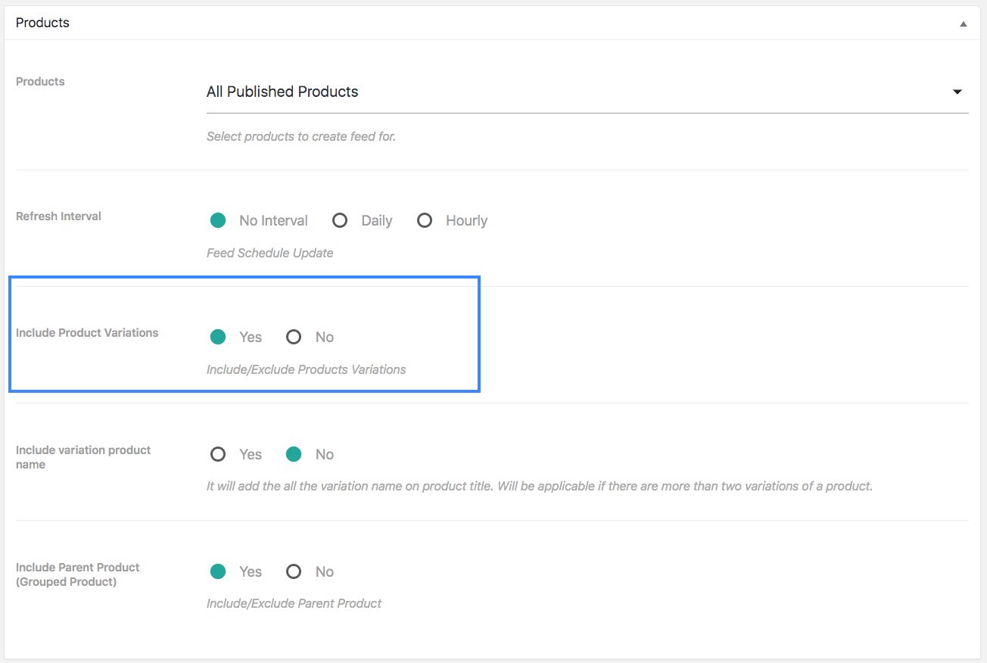Click the 'Feed Schedule Update' hint text
987x663 pixels.
[270, 253]
